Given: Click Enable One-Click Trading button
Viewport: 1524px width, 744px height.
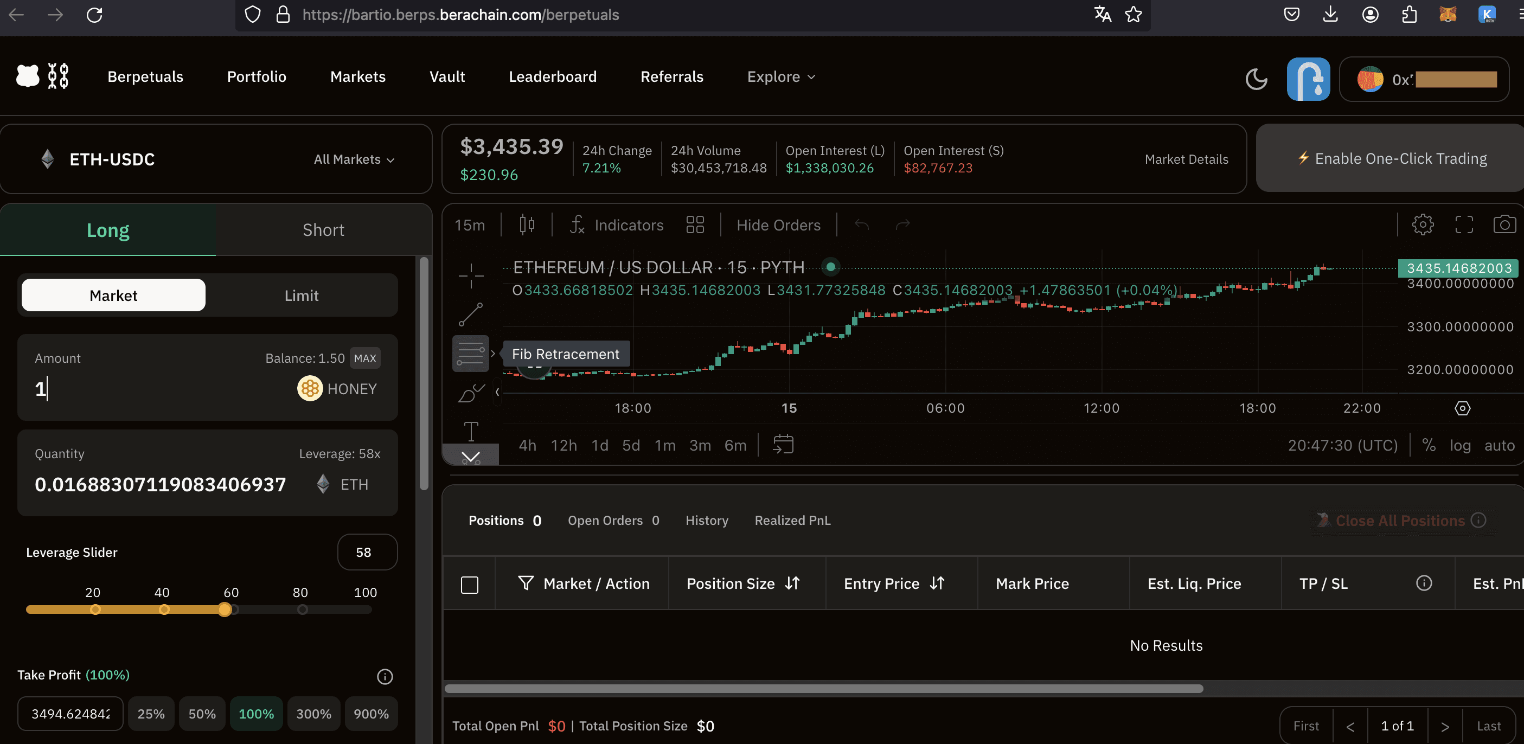Looking at the screenshot, I should (x=1392, y=158).
